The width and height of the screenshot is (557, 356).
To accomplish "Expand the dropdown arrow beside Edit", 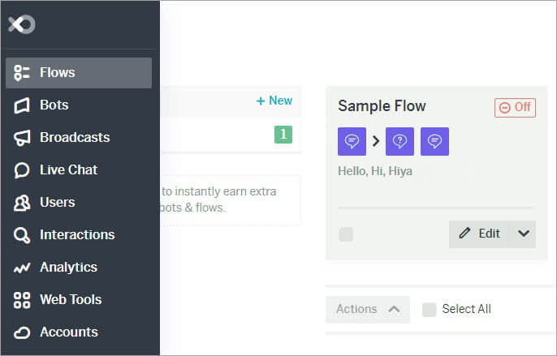I will (x=524, y=234).
